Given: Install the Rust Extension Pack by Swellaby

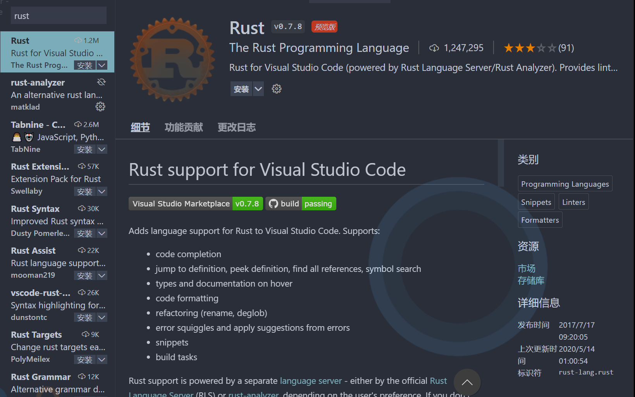Looking at the screenshot, I should (x=85, y=191).
